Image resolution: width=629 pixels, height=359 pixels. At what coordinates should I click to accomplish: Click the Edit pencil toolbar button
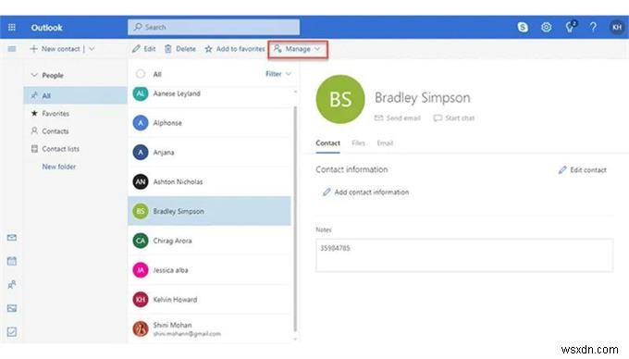click(x=143, y=49)
